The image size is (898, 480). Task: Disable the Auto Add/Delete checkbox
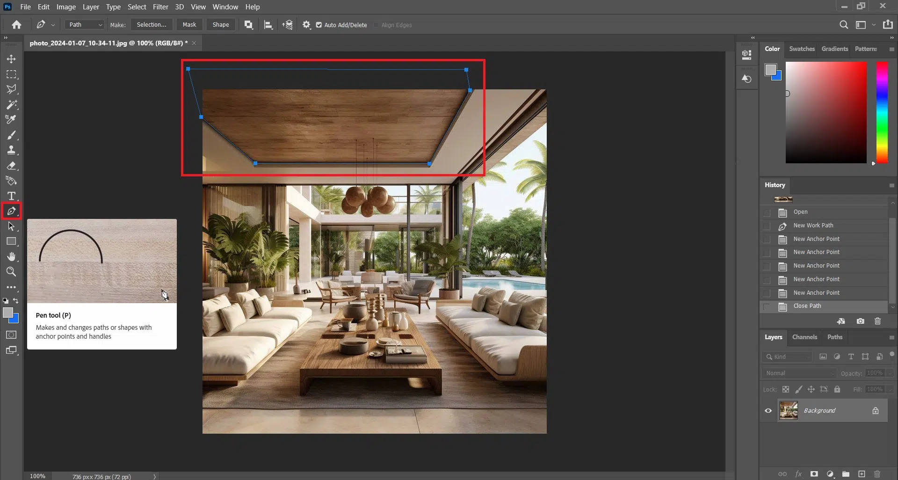pyautogui.click(x=319, y=25)
